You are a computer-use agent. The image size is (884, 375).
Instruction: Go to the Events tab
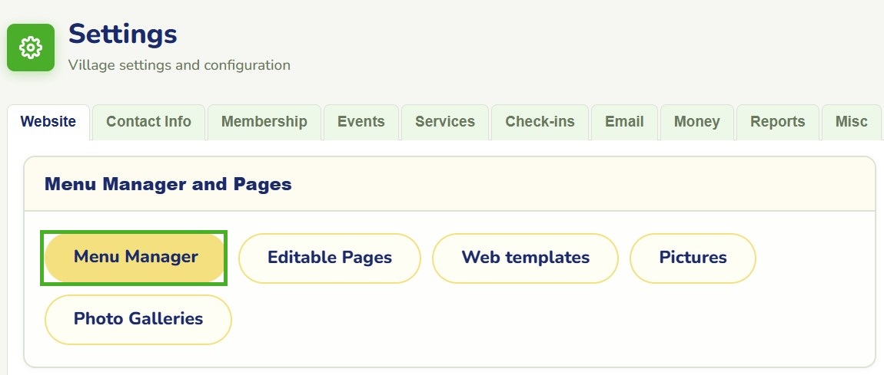[x=361, y=122]
